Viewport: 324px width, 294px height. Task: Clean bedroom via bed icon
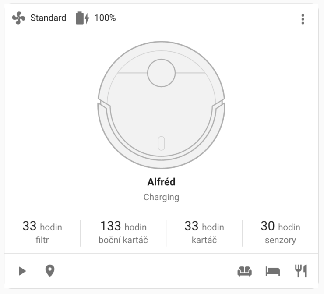coord(273,271)
